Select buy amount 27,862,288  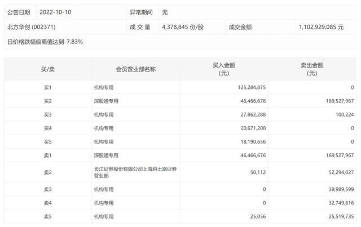tap(253, 114)
